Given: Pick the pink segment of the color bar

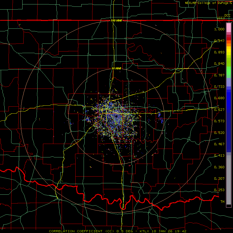Looking at the screenshot, I should pos(229,27).
